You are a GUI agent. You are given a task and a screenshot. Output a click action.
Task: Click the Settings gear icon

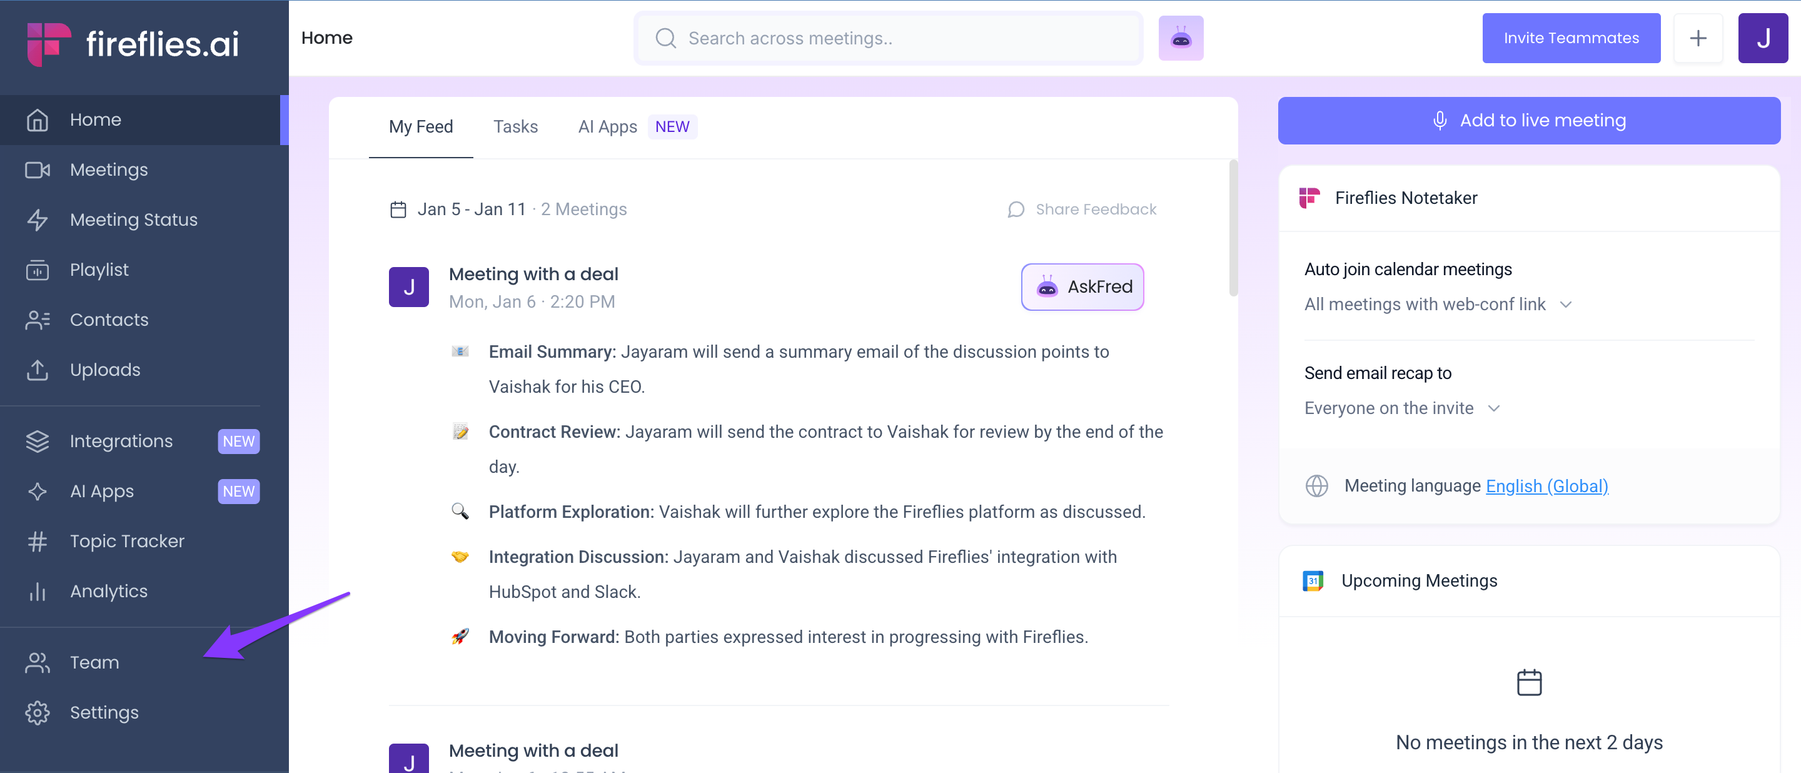click(x=37, y=712)
